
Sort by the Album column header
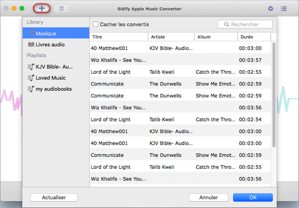(215, 37)
